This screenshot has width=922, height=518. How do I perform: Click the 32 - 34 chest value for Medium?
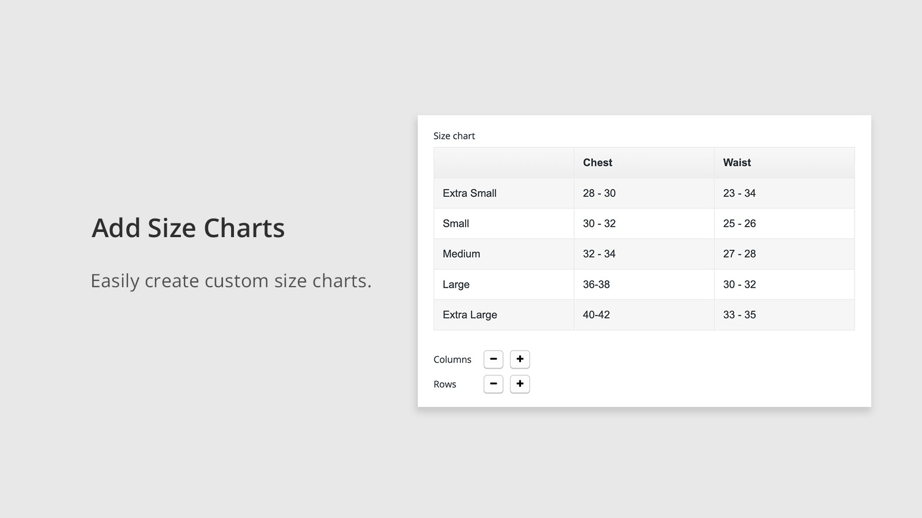tap(599, 254)
